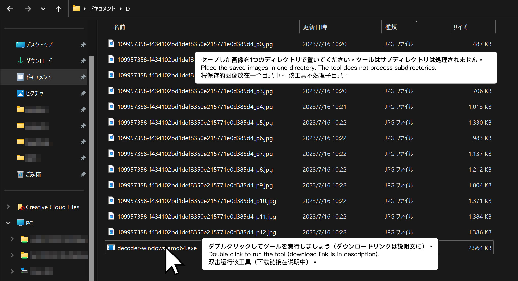Screen dimensions: 518x281
Task: Sort files by the 名前 column
Action: coord(119,27)
